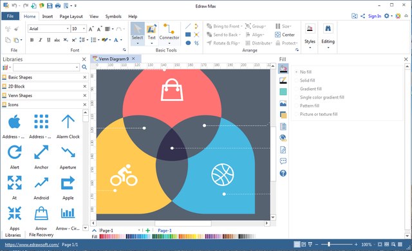
Task: Click the library search input field
Action: click(44, 68)
